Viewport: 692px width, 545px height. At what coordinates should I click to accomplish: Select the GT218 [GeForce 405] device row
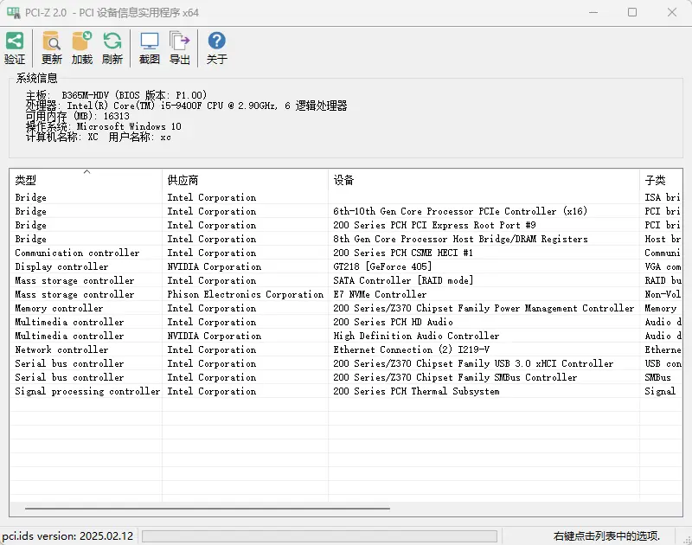point(346,266)
